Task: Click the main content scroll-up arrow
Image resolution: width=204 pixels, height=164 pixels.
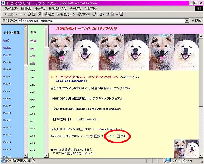Action: coord(200,36)
